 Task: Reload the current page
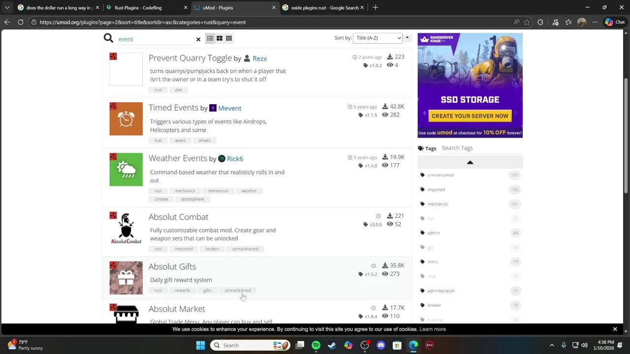[21, 22]
